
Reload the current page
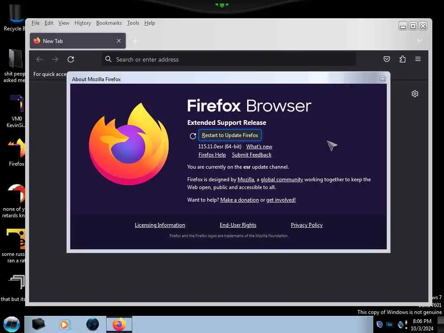[x=71, y=59]
